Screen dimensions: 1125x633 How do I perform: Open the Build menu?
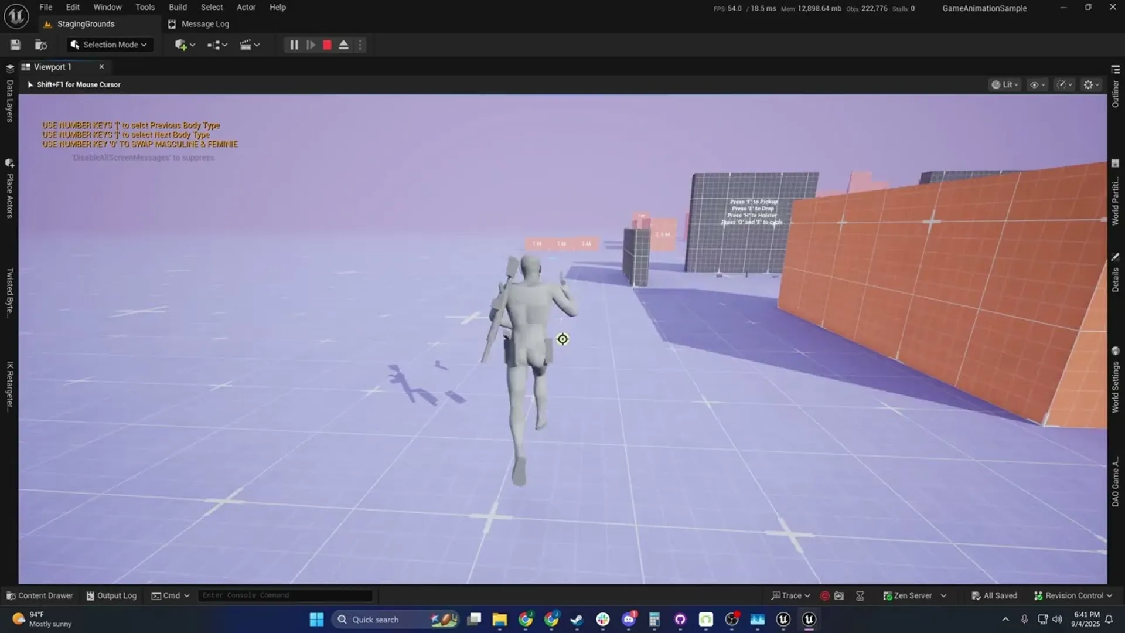pos(178,8)
